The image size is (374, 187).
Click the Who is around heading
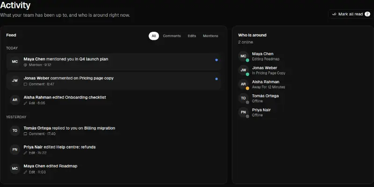pyautogui.click(x=252, y=35)
